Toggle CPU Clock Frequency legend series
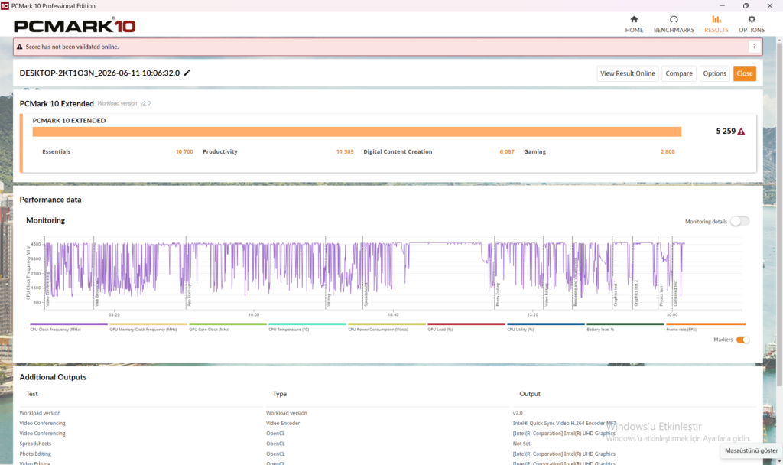Viewport: 783px width, 465px height. (68, 327)
